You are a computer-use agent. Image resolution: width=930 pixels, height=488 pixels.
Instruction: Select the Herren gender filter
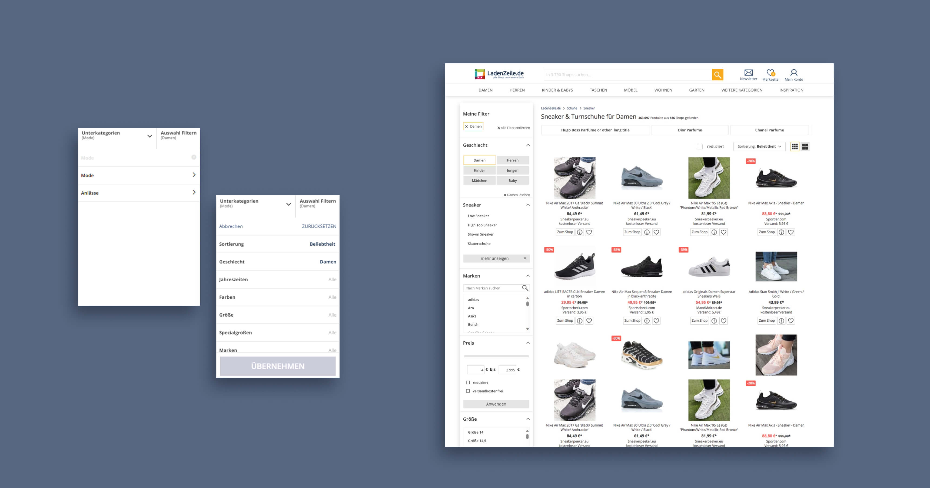513,160
